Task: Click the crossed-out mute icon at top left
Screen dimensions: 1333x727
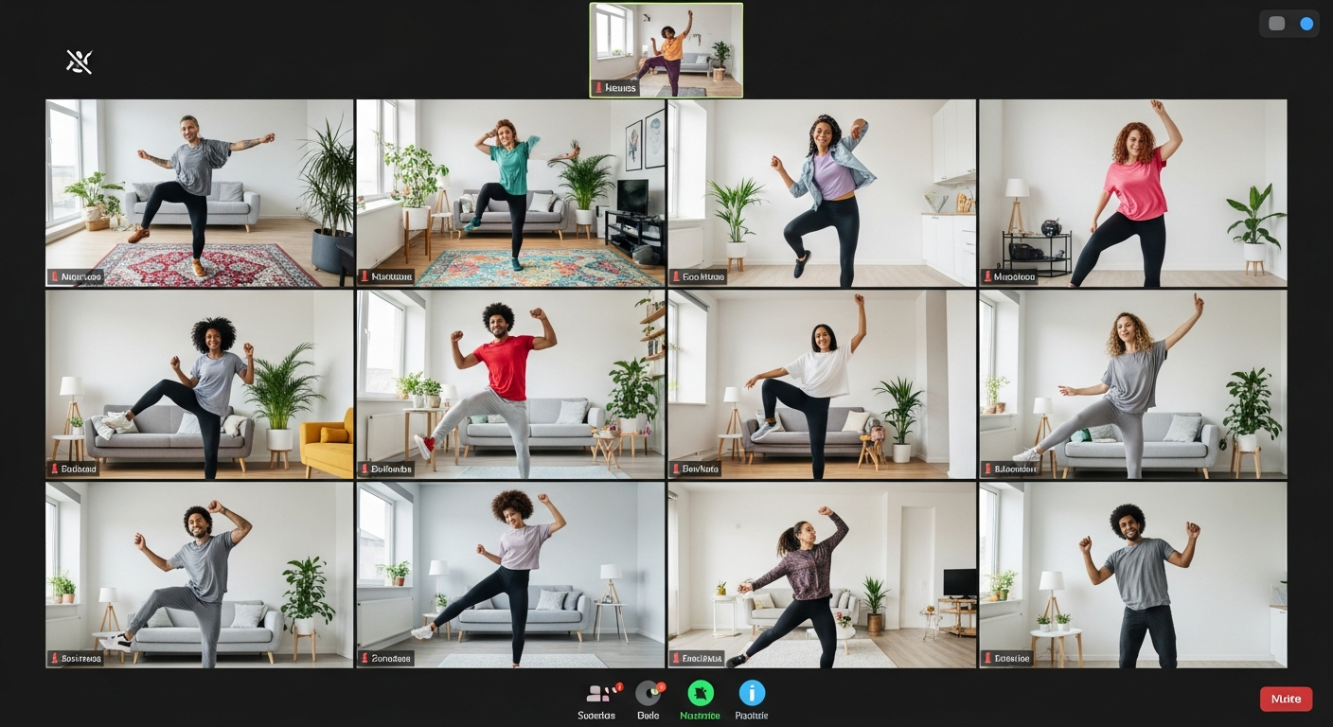Action: tap(80, 62)
